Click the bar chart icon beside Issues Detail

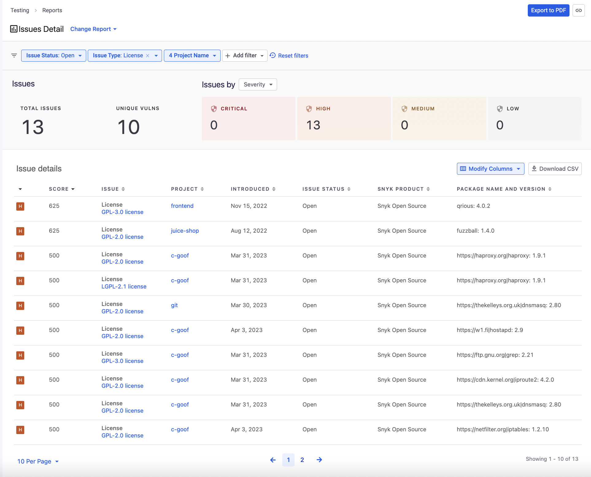14,29
